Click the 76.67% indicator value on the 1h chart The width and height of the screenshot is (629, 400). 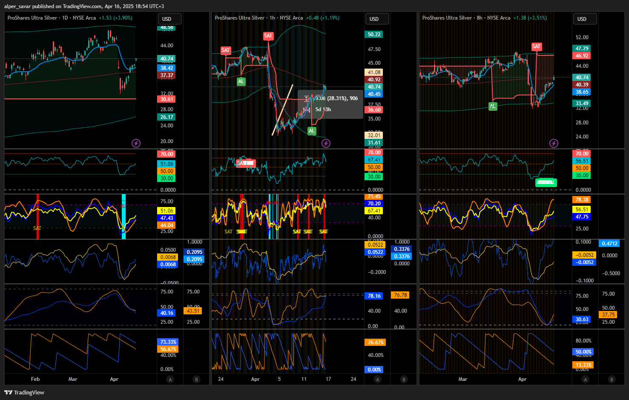click(x=376, y=342)
